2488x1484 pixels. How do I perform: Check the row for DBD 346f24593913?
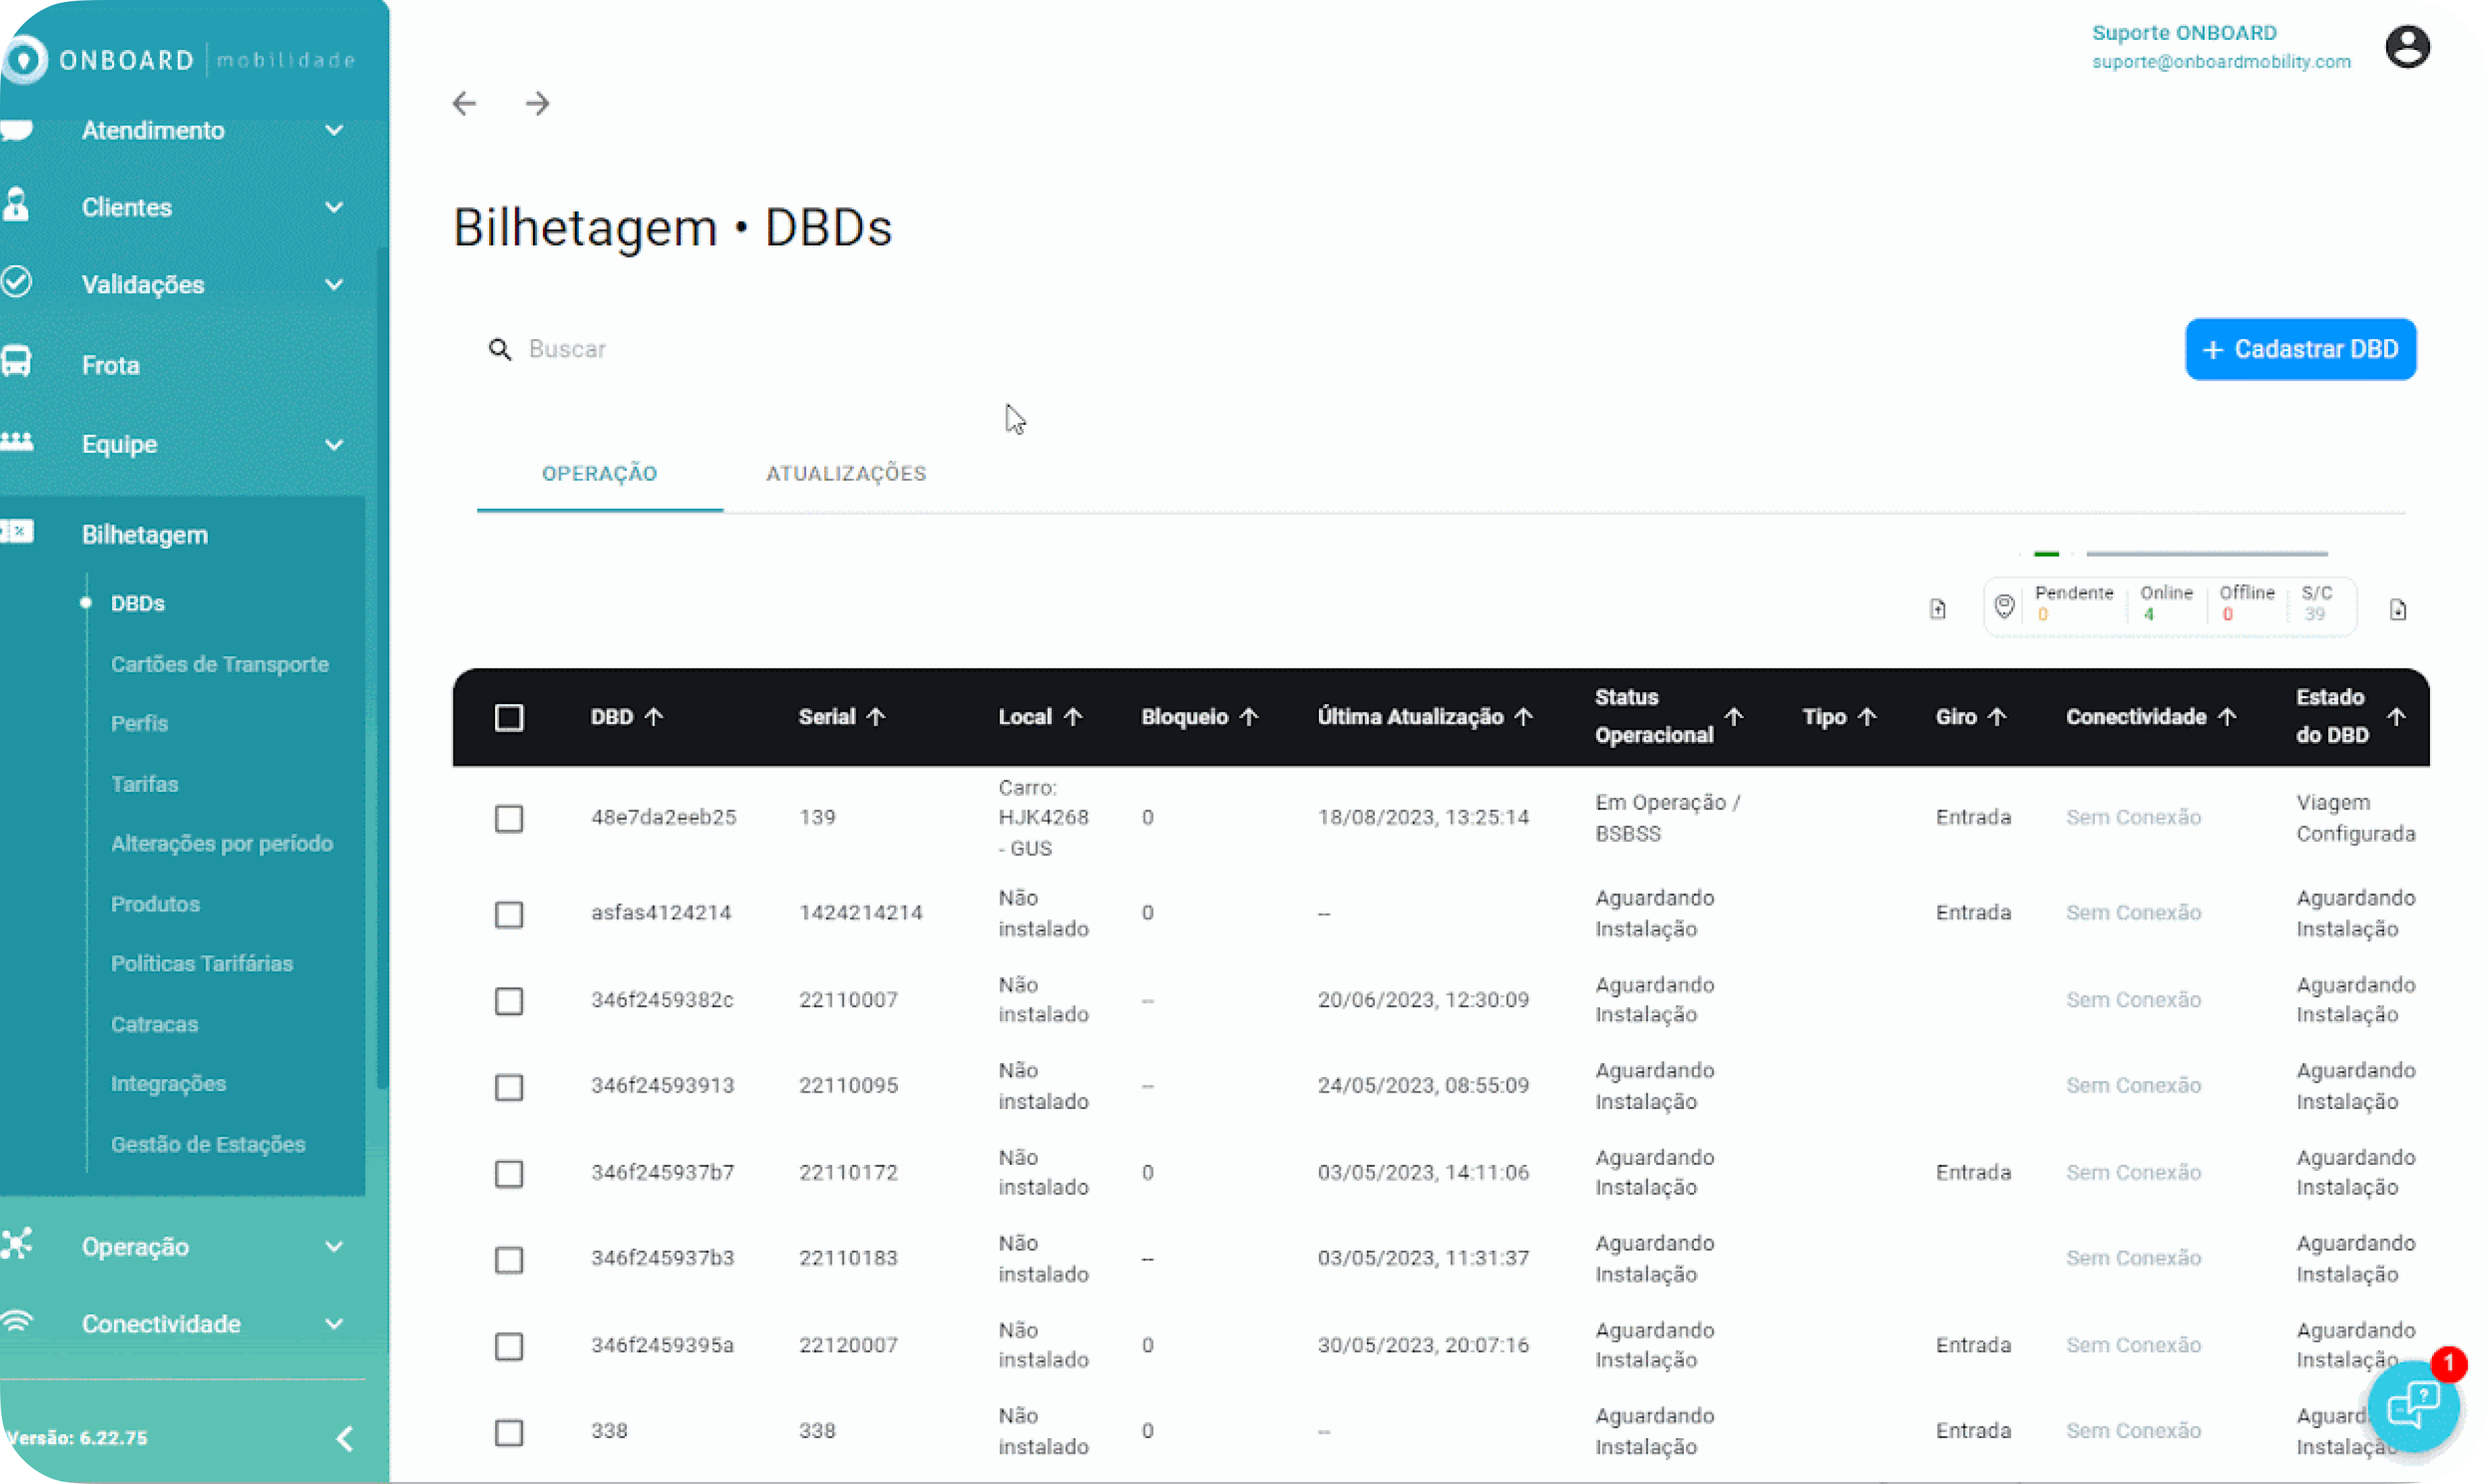(x=509, y=1087)
